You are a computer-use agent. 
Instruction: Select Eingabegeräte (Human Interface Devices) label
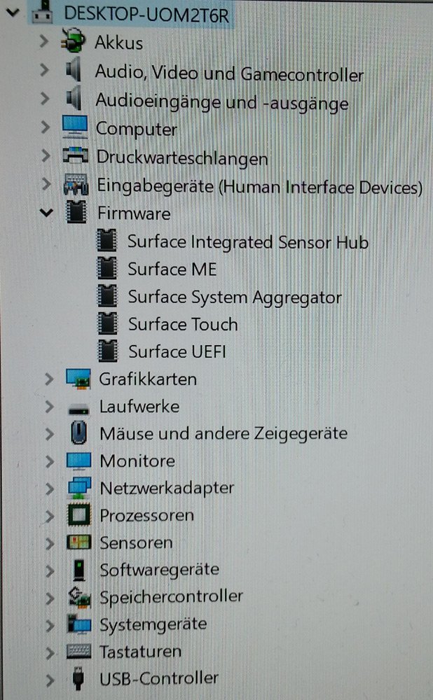pos(259,186)
